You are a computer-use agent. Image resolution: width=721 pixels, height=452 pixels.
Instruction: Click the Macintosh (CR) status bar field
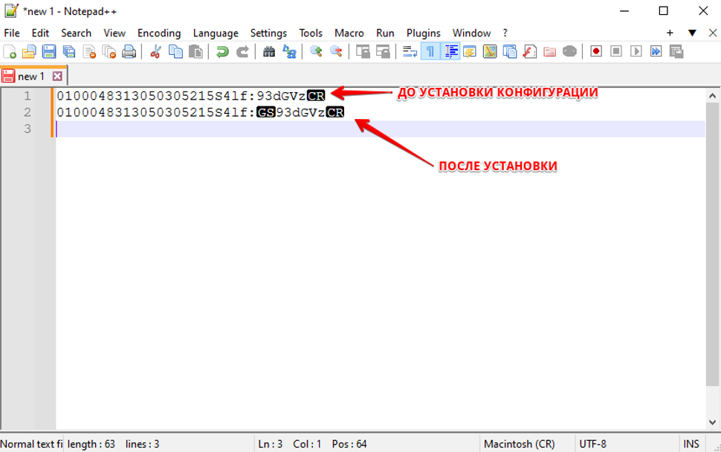point(519,444)
